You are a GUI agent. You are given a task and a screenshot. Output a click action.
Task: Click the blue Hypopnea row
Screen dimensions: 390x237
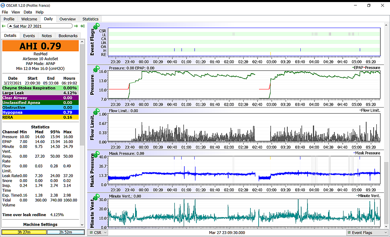click(40, 113)
